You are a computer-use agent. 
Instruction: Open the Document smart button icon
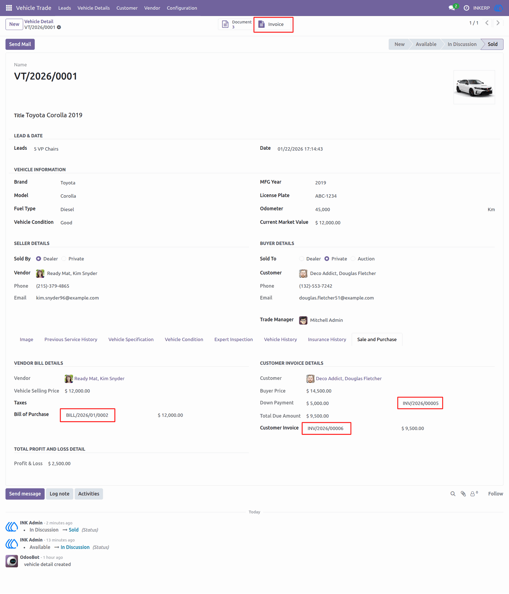click(225, 24)
